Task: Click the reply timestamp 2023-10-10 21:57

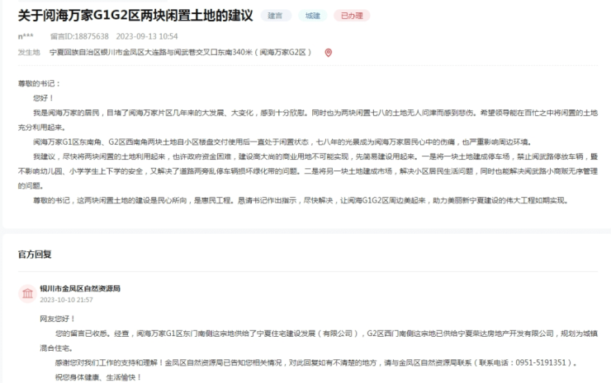Action: (66, 301)
